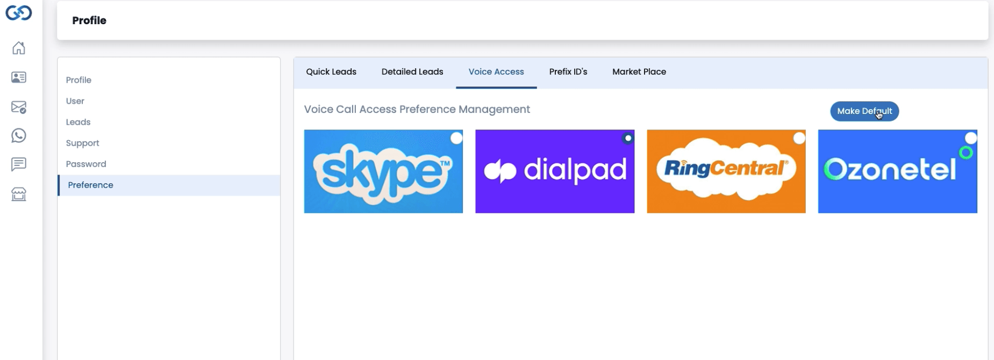This screenshot has height=360, width=994.
Task: Open the Prefix ID's tab
Action: click(x=568, y=72)
